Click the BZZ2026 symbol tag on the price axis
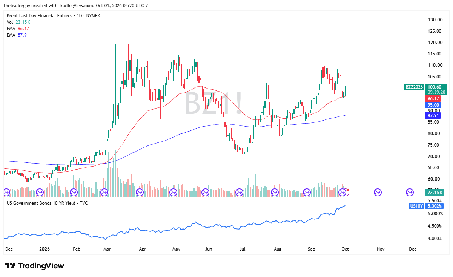The image size is (453, 277). [x=413, y=87]
